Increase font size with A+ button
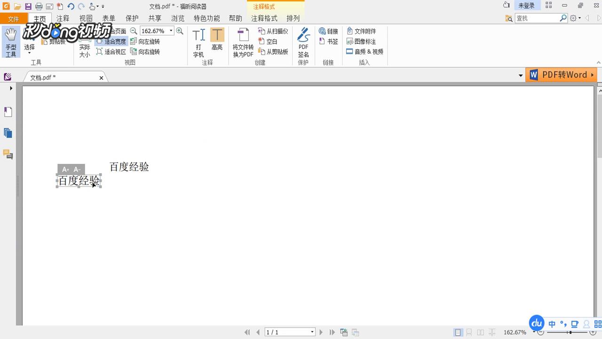Viewport: 602px width, 339px height. 65,169
